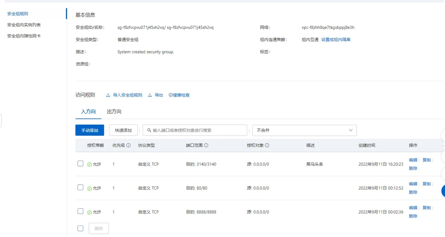Click green allow icon in 8888/8888 row

click(89, 212)
